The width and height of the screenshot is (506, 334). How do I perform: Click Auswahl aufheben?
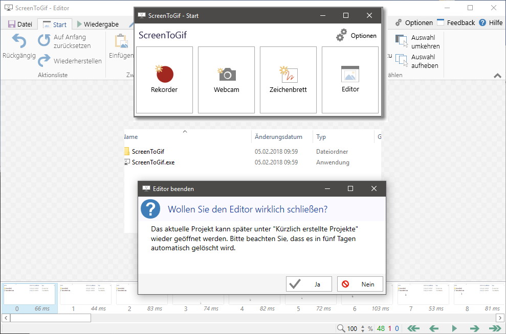[x=417, y=61]
